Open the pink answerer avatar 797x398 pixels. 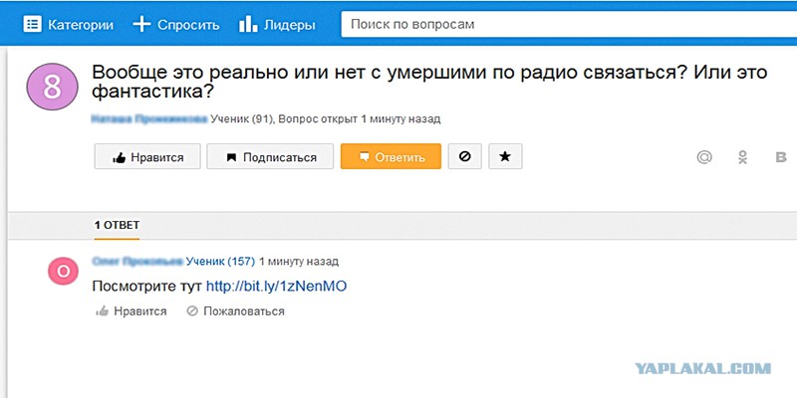(63, 271)
